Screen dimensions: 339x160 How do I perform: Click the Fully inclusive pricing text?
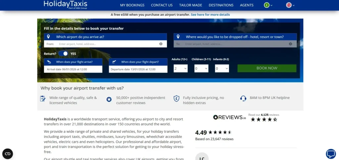[x=204, y=100]
